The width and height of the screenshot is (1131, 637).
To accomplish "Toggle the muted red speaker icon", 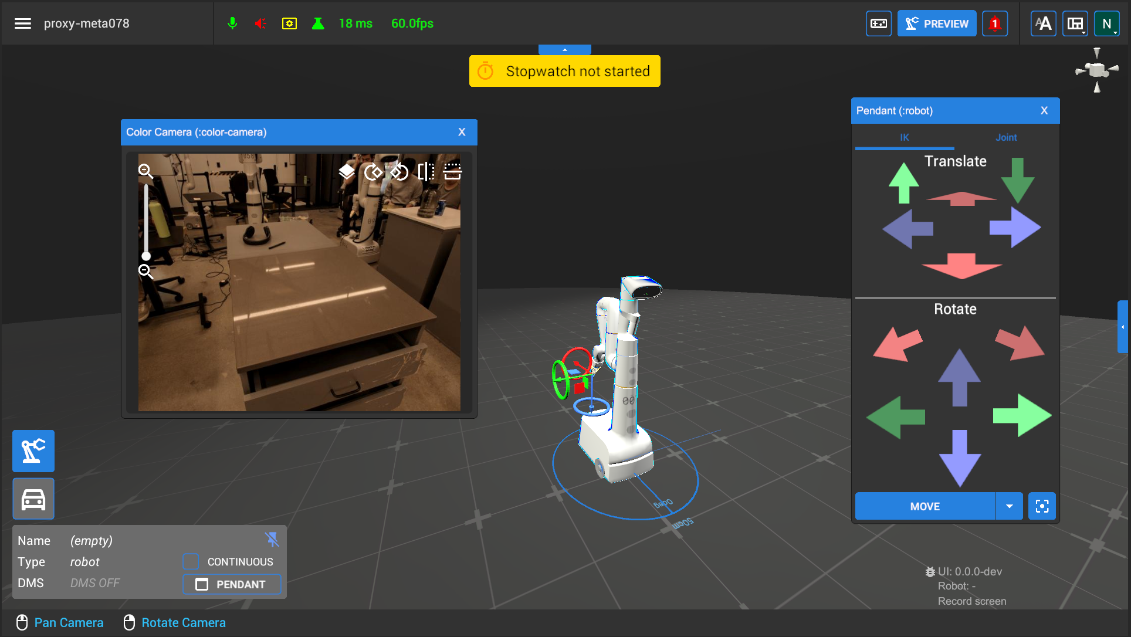I will tap(260, 23).
